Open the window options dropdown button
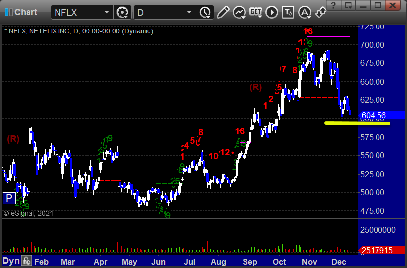 pyautogui.click(x=349, y=5)
